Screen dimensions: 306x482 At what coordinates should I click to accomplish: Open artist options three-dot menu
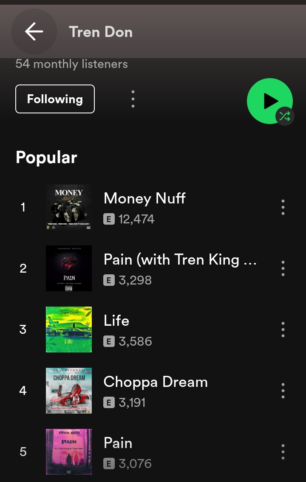pyautogui.click(x=133, y=99)
